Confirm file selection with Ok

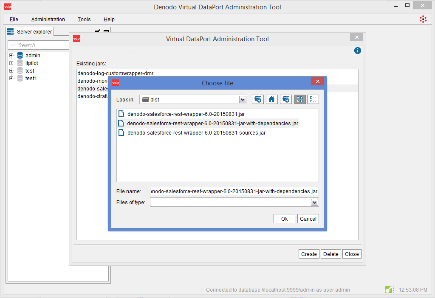[x=284, y=219]
